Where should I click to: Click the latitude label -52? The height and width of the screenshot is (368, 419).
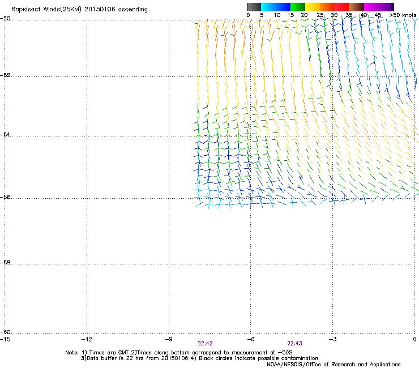(x=5, y=75)
